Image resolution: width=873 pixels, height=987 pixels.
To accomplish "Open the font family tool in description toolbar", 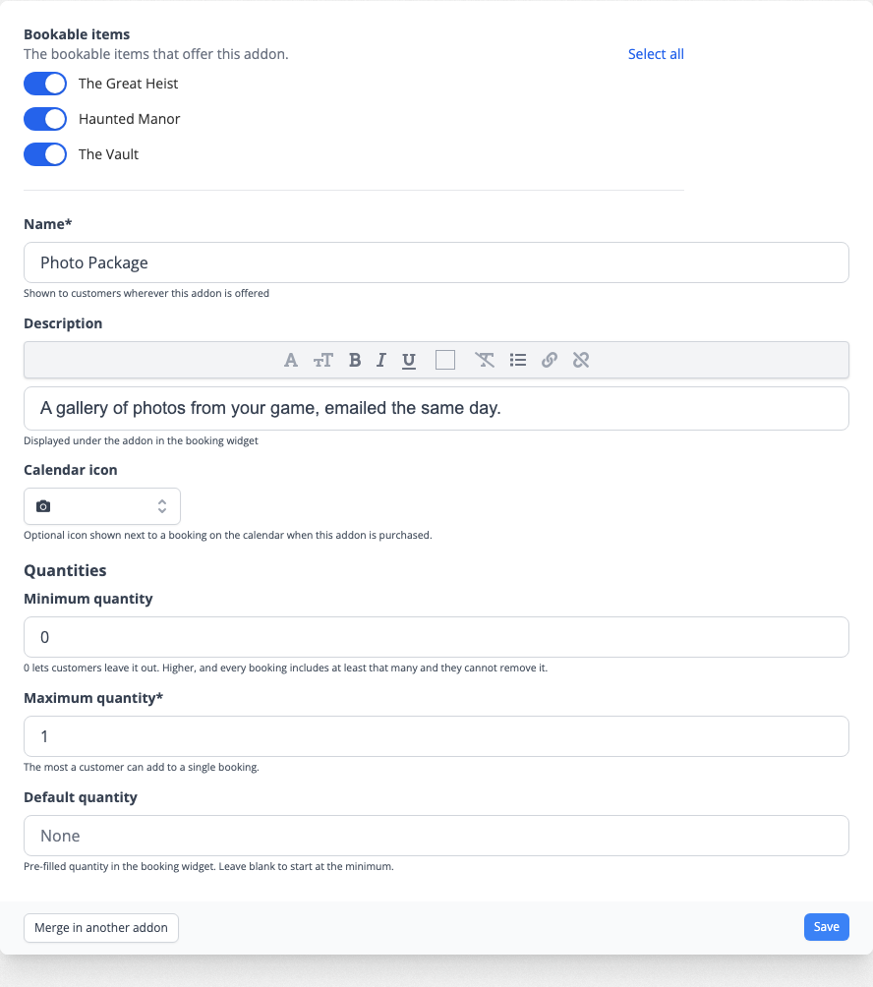I will tap(290, 360).
